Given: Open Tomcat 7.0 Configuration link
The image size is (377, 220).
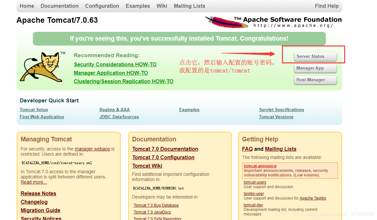Looking at the screenshot, I should click(163, 157).
